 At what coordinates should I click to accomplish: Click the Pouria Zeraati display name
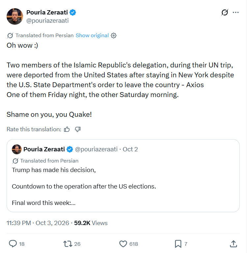47,13
